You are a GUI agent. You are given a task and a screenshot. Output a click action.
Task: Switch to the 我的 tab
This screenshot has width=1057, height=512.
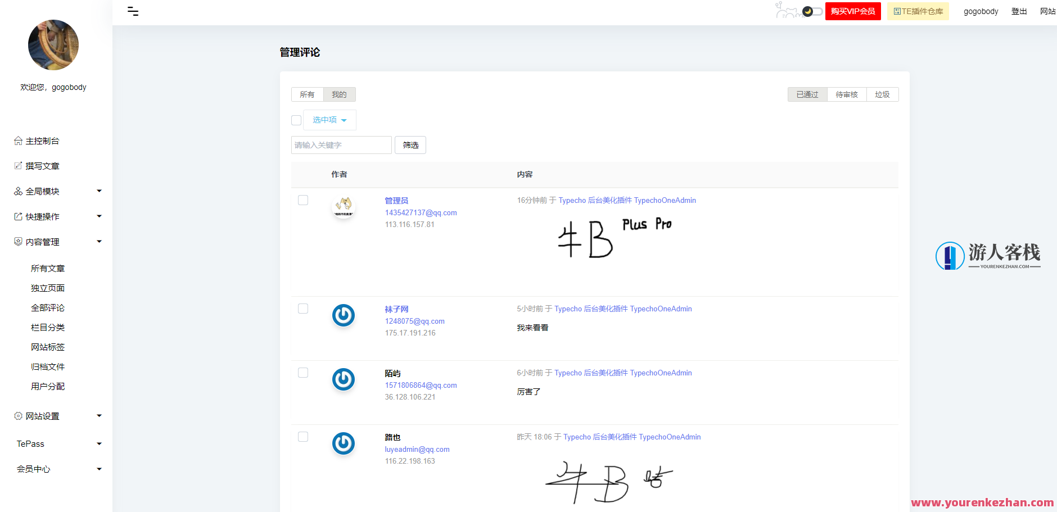point(339,94)
